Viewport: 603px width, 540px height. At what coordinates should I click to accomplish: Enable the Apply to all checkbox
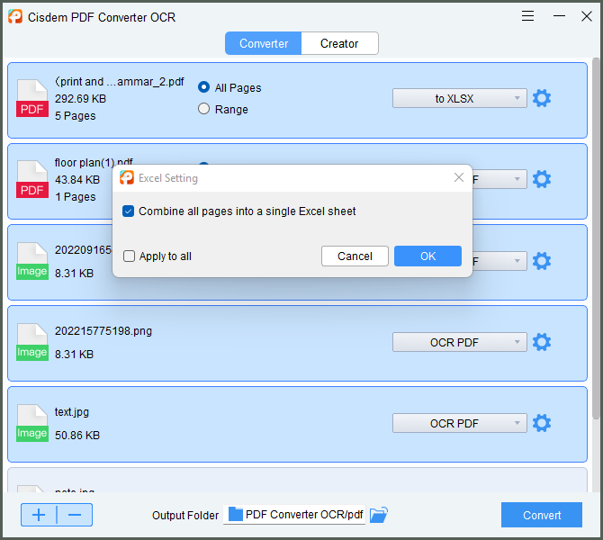click(129, 256)
